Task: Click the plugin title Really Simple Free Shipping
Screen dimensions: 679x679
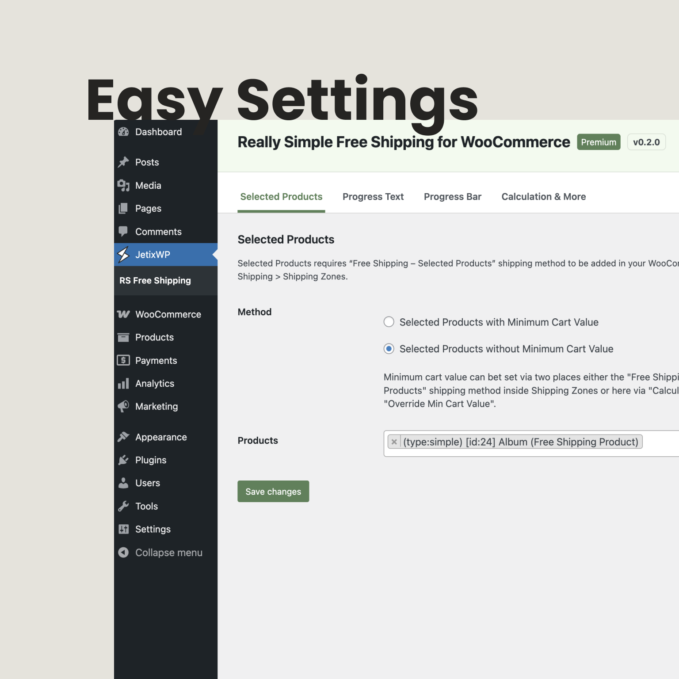Action: click(x=404, y=142)
